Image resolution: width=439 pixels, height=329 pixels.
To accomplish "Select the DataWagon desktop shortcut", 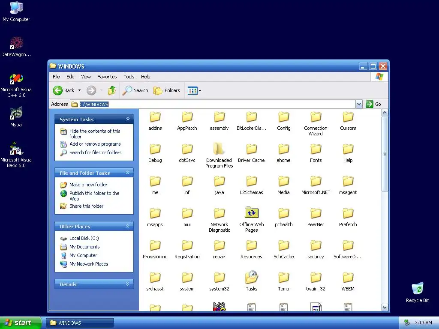I will click(x=16, y=46).
